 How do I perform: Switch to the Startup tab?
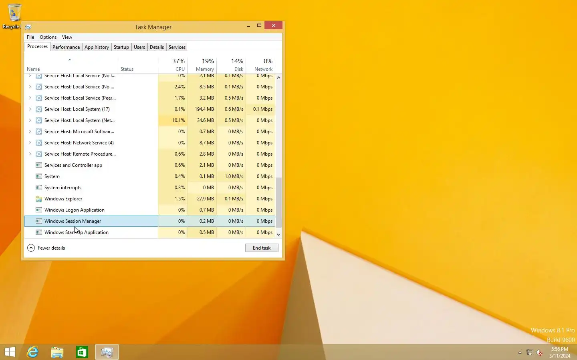pyautogui.click(x=121, y=47)
